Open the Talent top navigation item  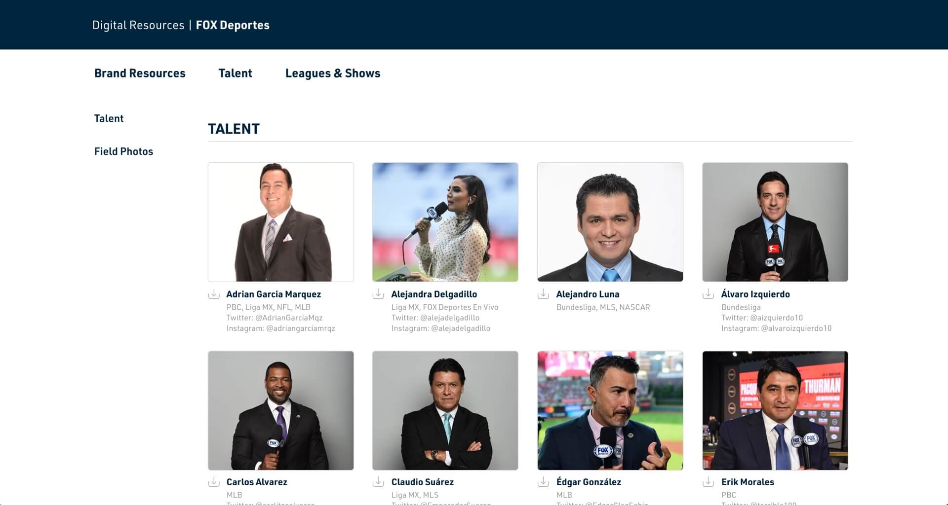pos(235,73)
